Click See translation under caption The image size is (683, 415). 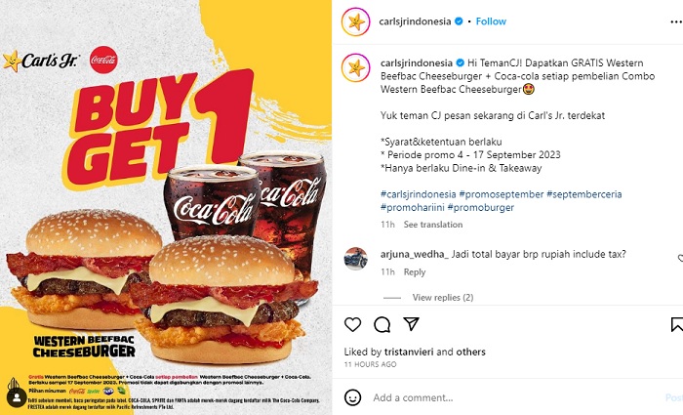tap(433, 225)
